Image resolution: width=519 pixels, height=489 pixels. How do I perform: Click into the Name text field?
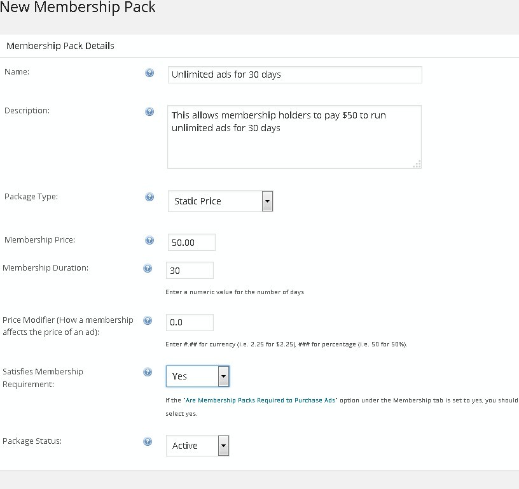[295, 74]
